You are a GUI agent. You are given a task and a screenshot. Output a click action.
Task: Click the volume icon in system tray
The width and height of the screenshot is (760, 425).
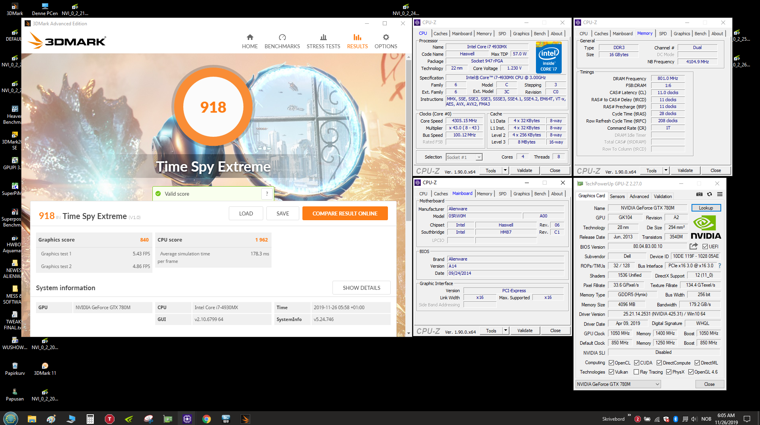click(694, 419)
